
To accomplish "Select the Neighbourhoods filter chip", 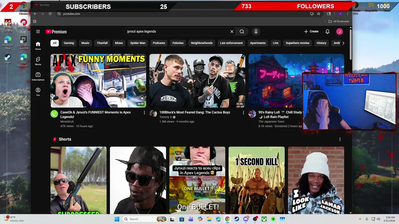I will click(x=202, y=43).
